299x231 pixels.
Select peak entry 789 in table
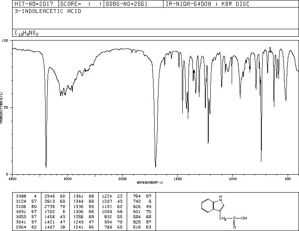click(x=114, y=227)
